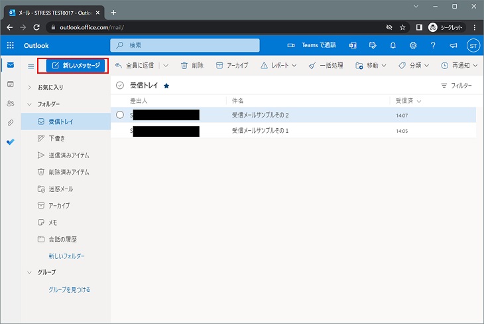Open the Outlook add-in icon in header
Image resolution: width=484 pixels, height=324 pixels.
353,45
